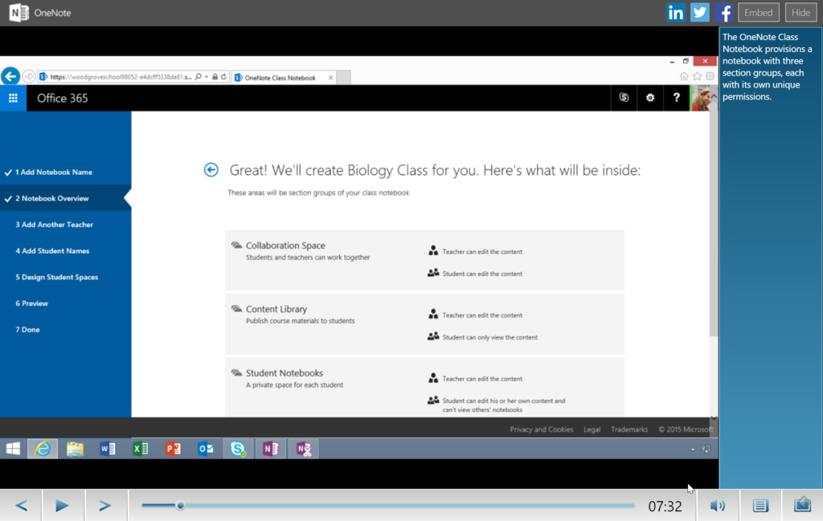Click the browser forward arrow
The width and height of the screenshot is (823, 521).
[29, 76]
